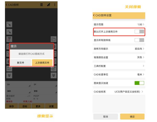Select the second pointer tool icon
Screen dimensions: 157x122
9,32
